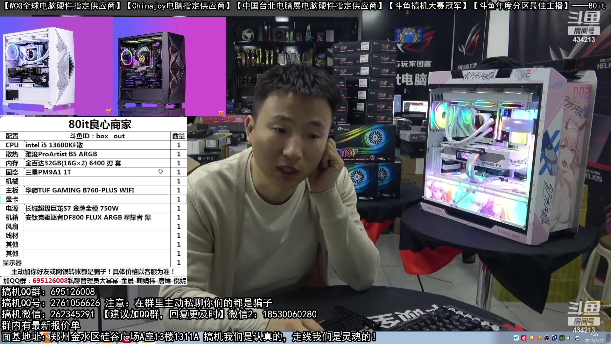611x344 pixels.
Task: Open the network connection tray icon
Action: click(577, 338)
